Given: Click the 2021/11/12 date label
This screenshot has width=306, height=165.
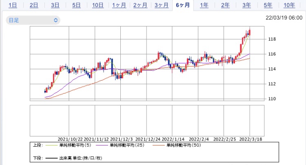Looking at the screenshot, I should pyautogui.click(x=96, y=139).
